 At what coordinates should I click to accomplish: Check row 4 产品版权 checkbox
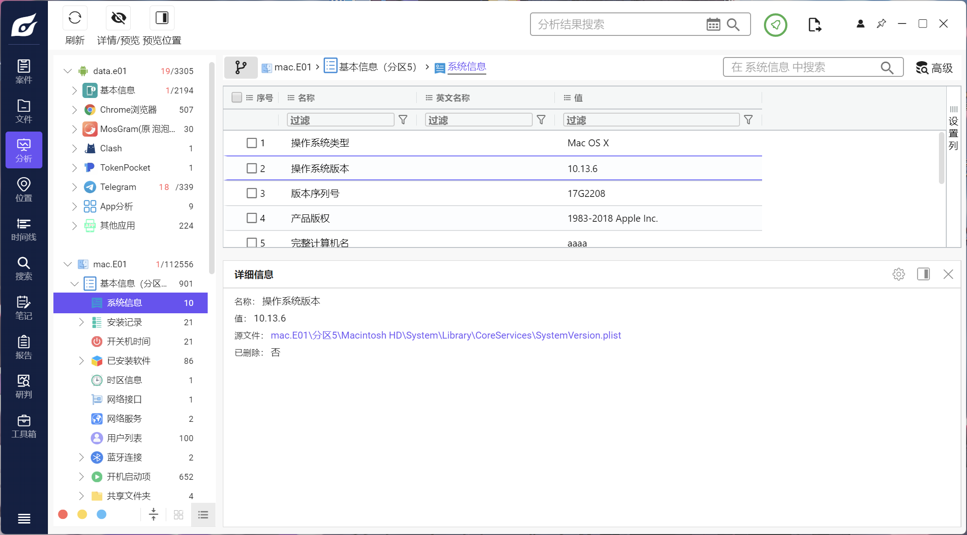pyautogui.click(x=251, y=218)
